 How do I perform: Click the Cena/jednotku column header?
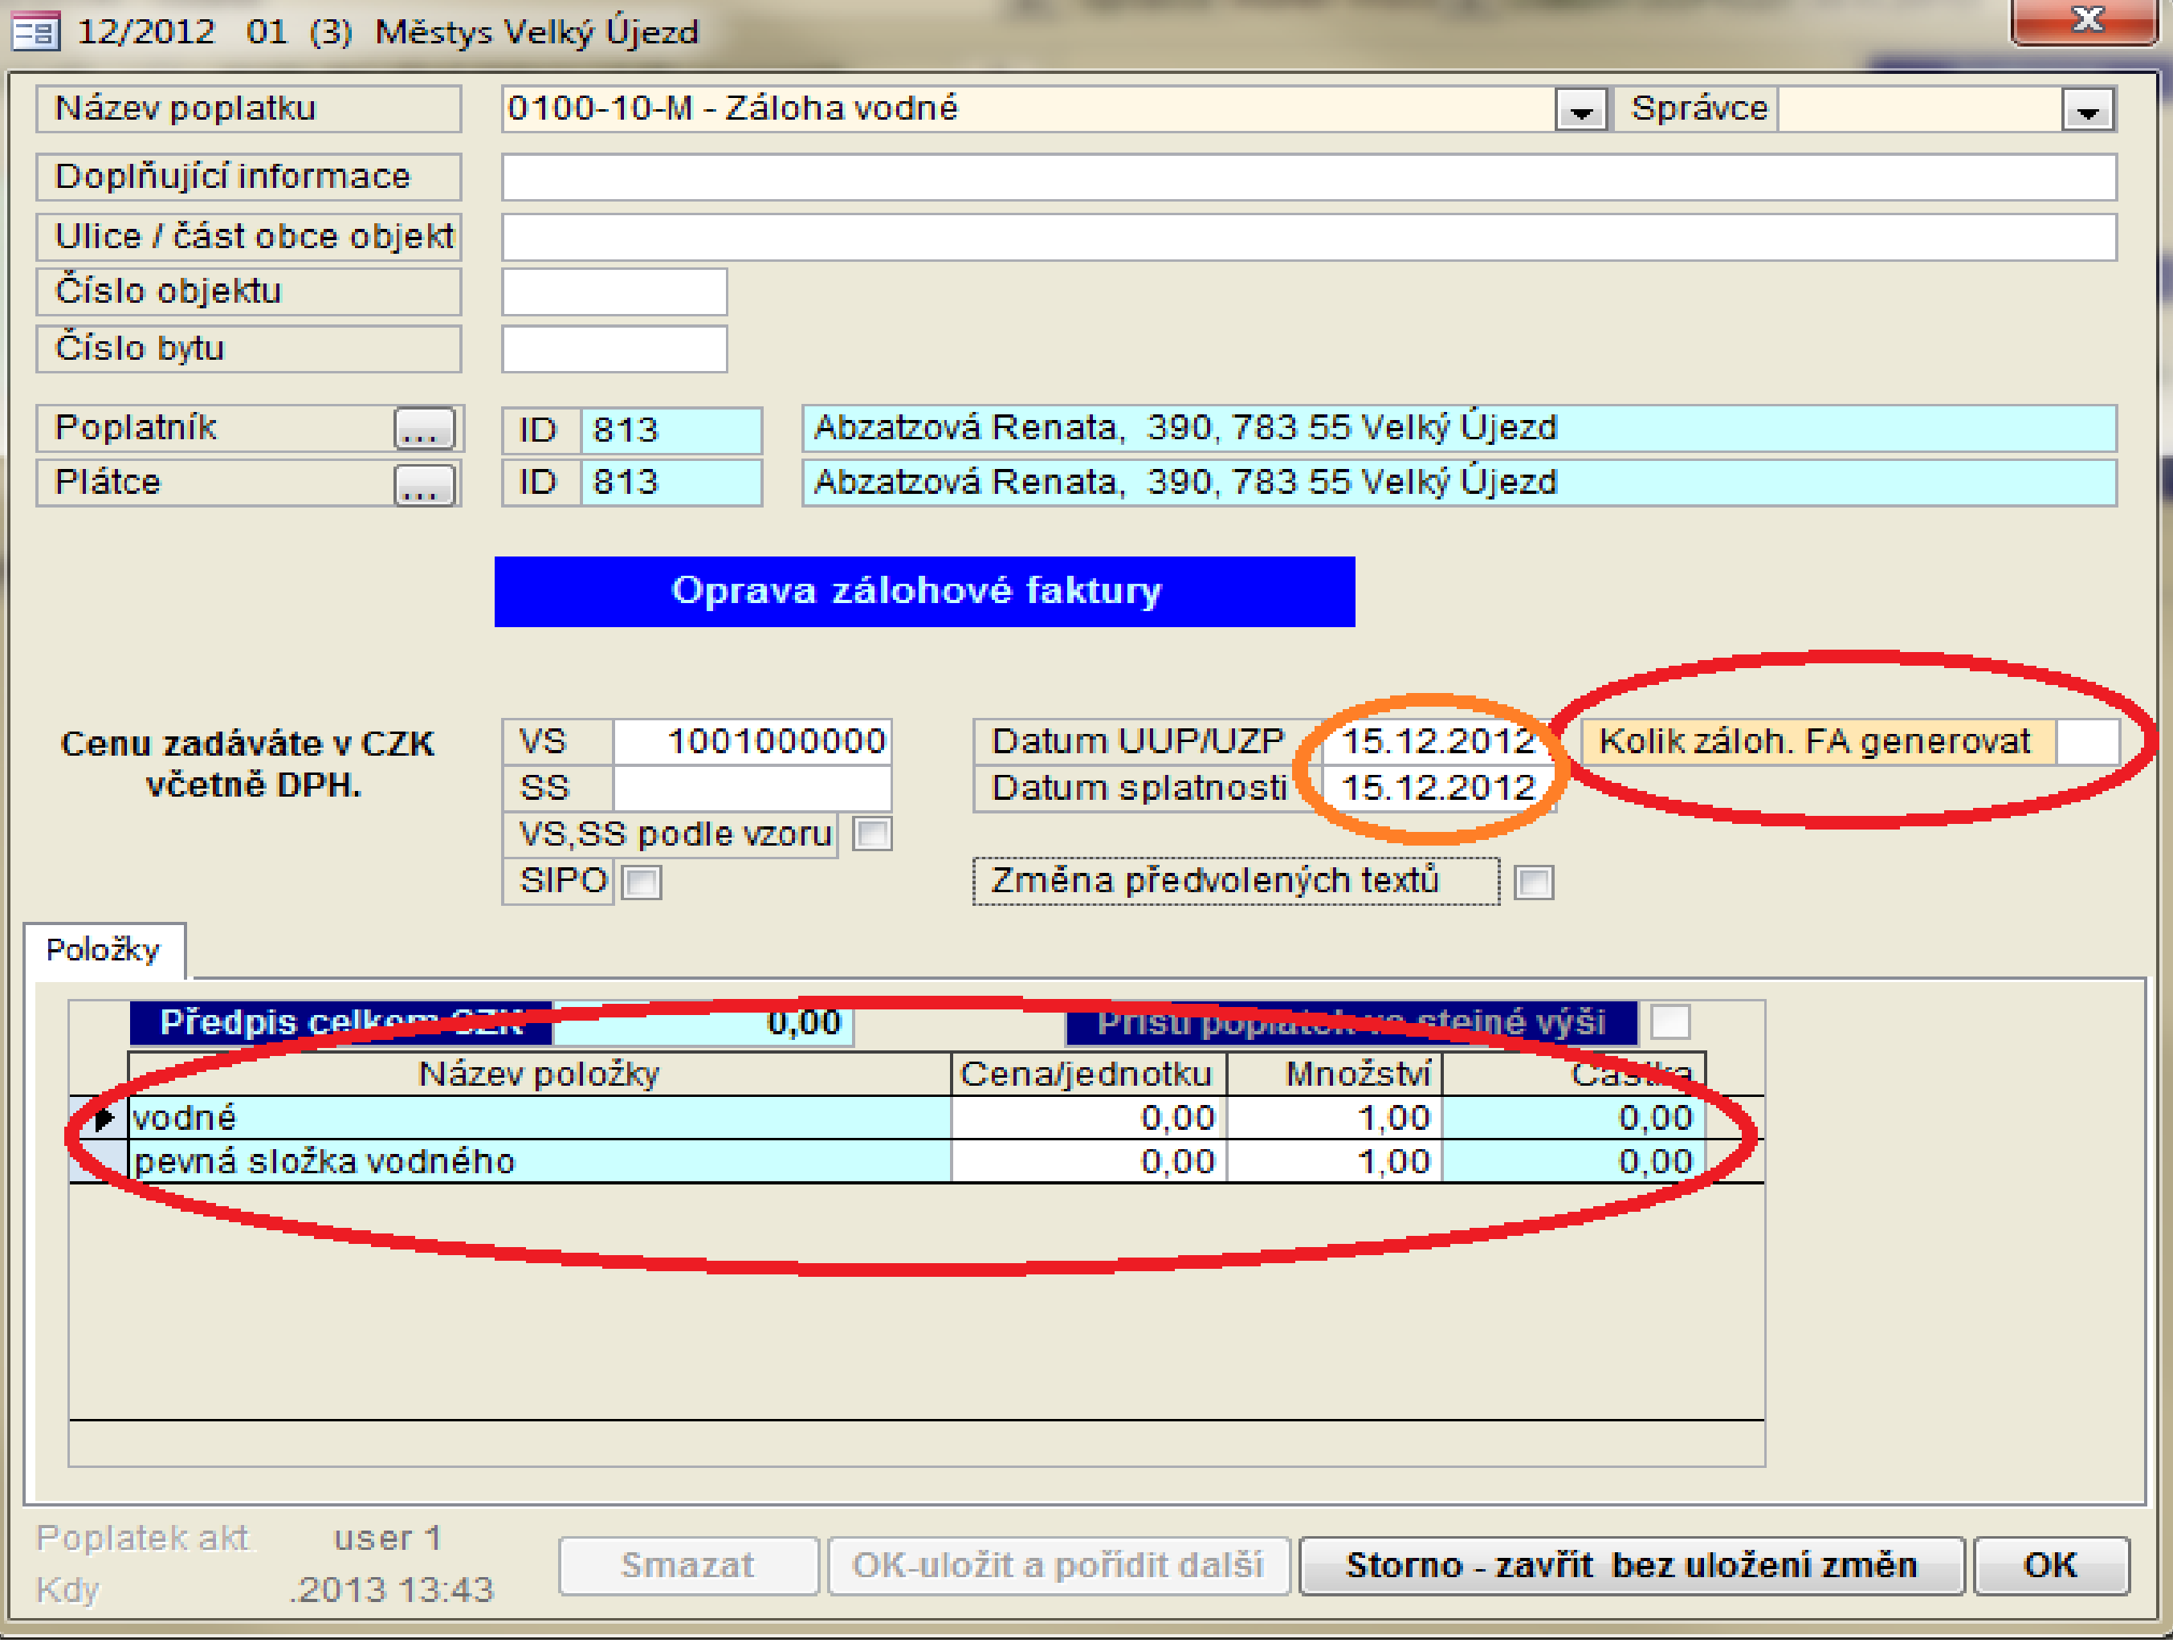[1088, 1075]
